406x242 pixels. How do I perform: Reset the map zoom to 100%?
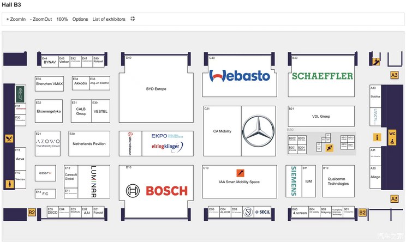(x=62, y=19)
